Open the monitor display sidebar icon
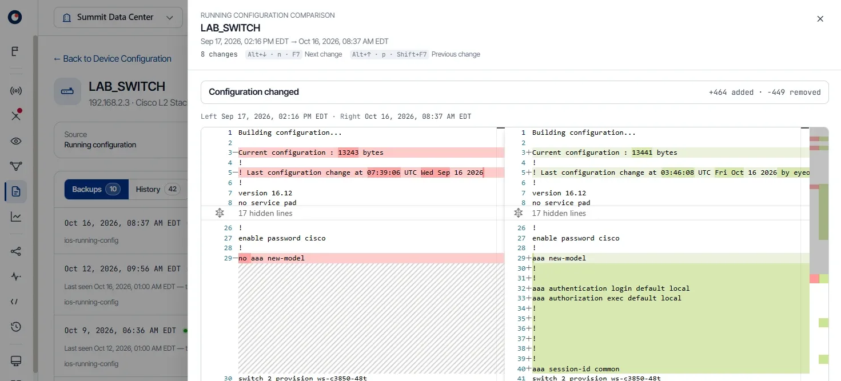Viewport: 841px width, 381px height. click(x=16, y=361)
